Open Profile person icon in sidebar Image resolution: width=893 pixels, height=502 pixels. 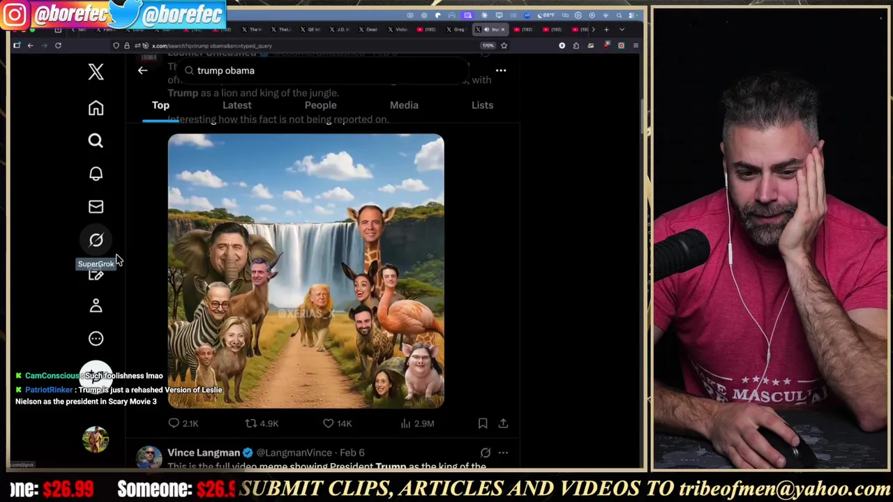pyautogui.click(x=96, y=305)
